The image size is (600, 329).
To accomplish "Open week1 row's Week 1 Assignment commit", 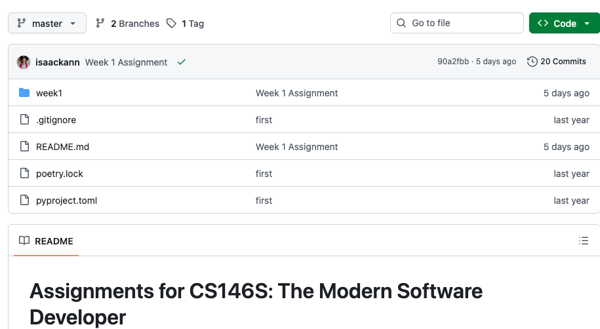I will [x=296, y=93].
